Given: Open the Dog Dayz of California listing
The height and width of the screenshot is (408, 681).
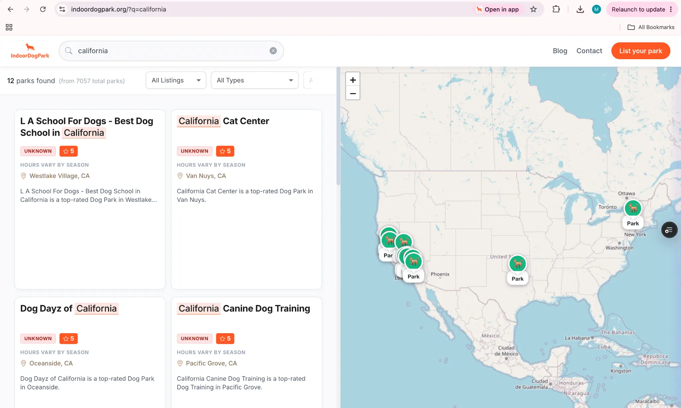Looking at the screenshot, I should [x=69, y=309].
